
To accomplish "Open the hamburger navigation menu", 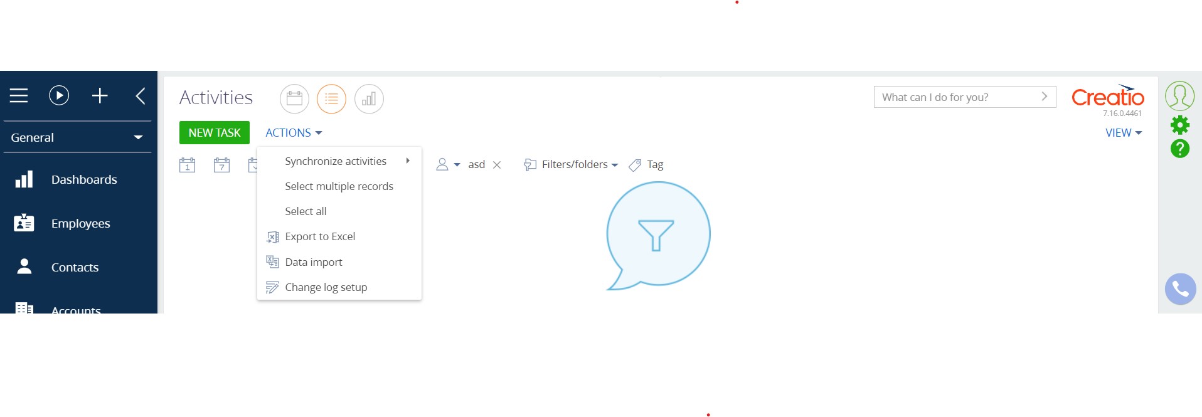I will point(19,95).
